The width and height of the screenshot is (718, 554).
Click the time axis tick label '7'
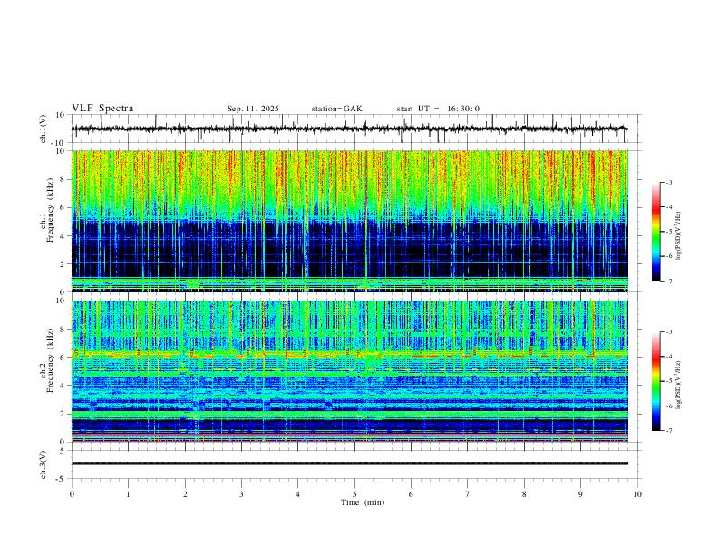468,494
